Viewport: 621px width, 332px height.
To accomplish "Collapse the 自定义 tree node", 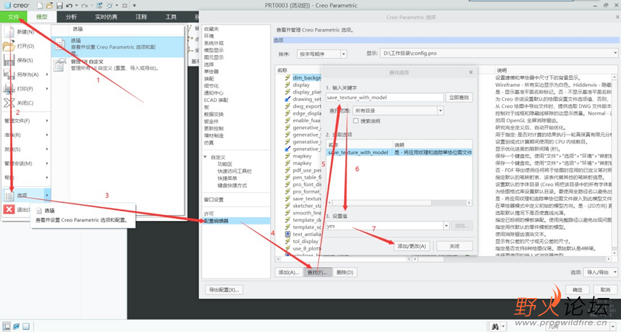I will 205,157.
